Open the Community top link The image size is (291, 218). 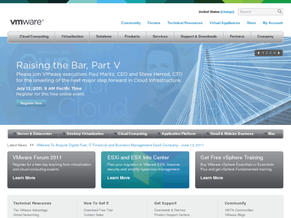(x=131, y=23)
